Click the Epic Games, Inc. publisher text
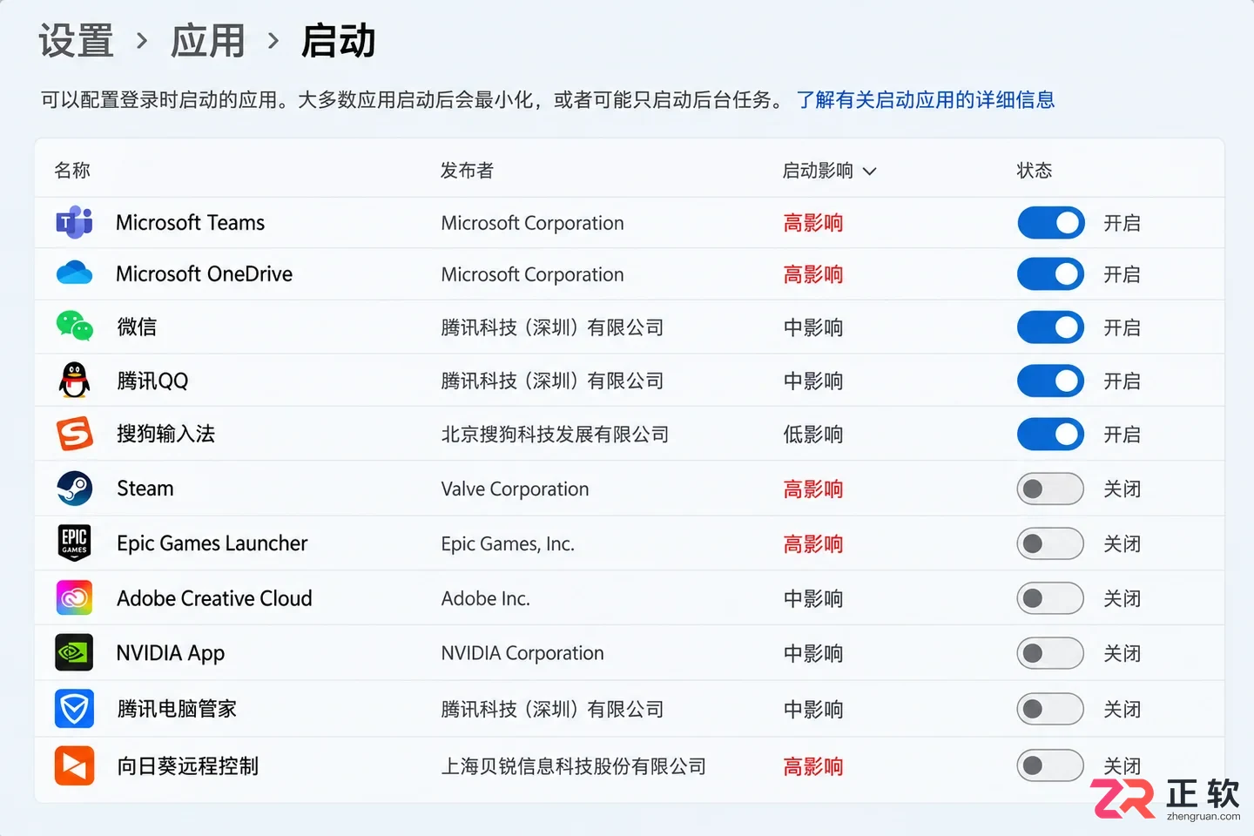The width and height of the screenshot is (1254, 836). click(508, 544)
